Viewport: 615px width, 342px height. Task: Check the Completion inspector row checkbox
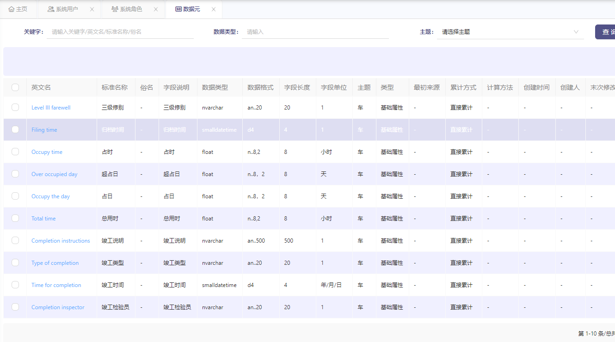coord(15,307)
